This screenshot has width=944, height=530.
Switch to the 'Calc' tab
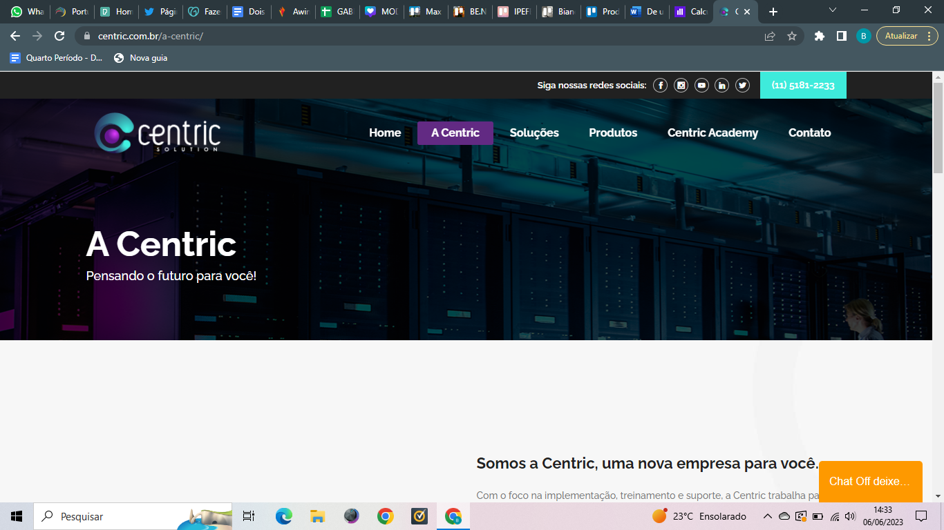tap(691, 12)
